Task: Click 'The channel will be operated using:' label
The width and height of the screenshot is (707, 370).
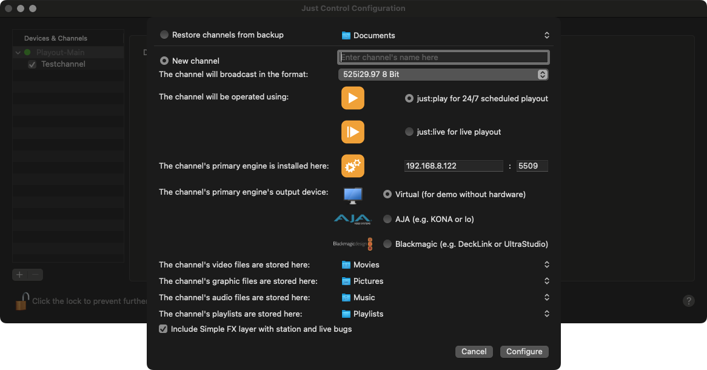Action: 224,96
